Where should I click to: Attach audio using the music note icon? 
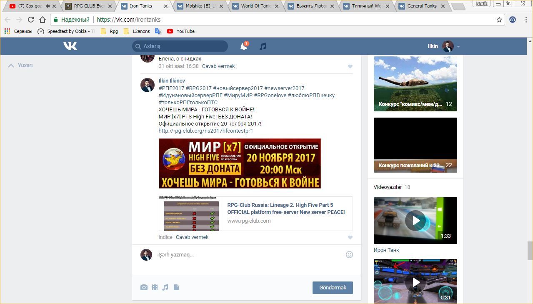pyautogui.click(x=165, y=287)
